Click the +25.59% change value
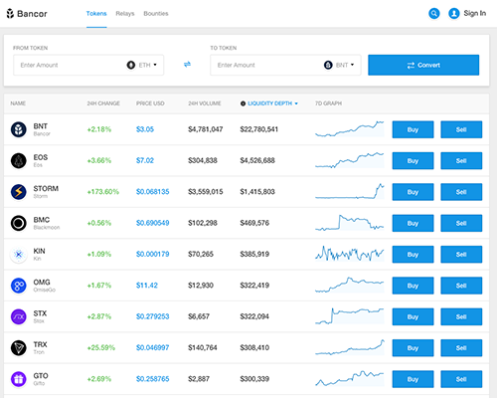 click(x=101, y=348)
